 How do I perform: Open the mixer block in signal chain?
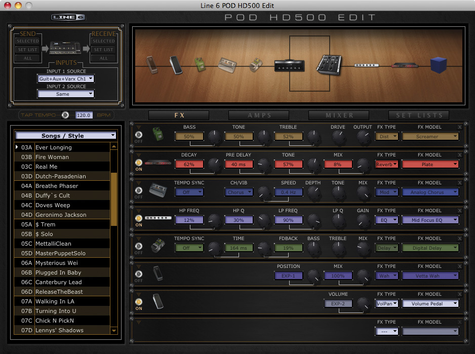pyautogui.click(x=329, y=65)
